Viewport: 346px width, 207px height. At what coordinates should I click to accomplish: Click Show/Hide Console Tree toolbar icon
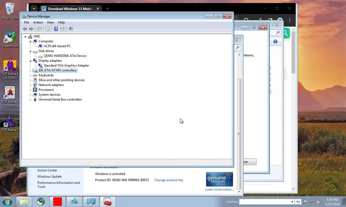[39, 29]
